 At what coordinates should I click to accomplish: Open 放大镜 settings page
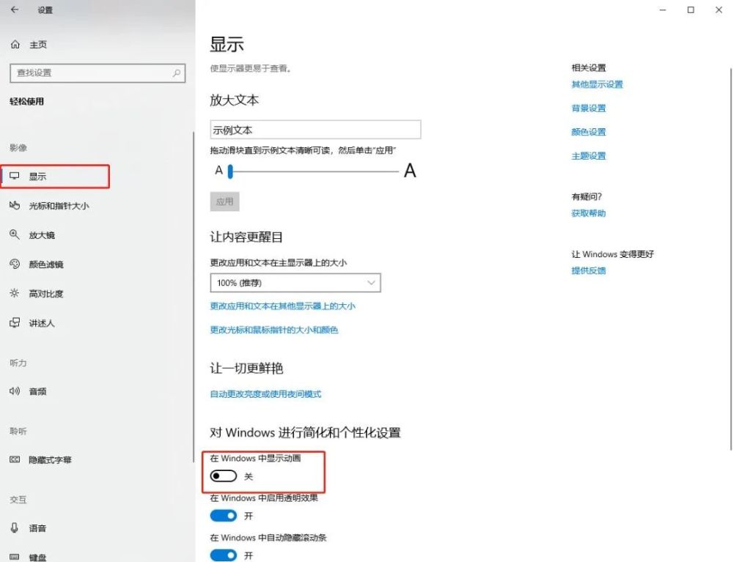point(42,235)
